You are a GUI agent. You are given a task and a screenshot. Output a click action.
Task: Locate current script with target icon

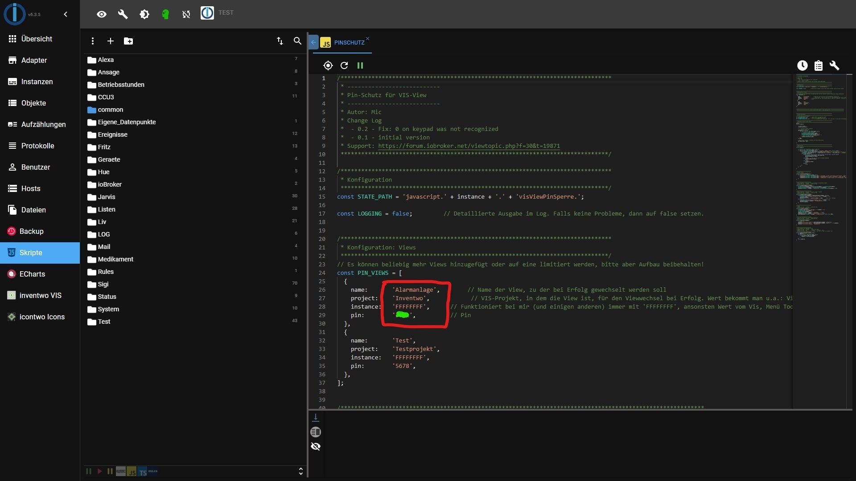328,65
